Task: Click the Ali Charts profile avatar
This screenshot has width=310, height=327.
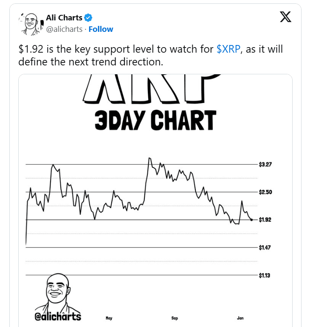Action: [x=31, y=24]
